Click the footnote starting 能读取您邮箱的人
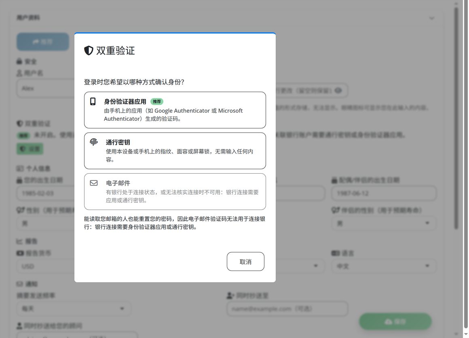The height and width of the screenshot is (338, 469). pos(175,223)
